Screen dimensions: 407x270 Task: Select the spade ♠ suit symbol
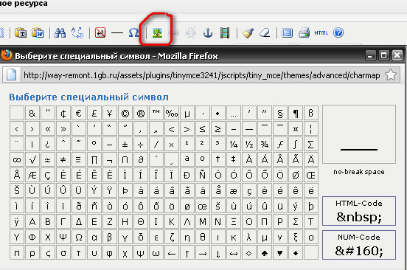[265, 252]
